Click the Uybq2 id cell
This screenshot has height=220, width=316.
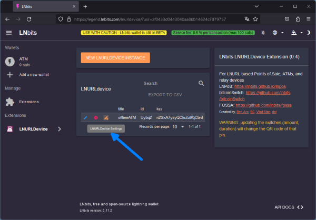146,117
